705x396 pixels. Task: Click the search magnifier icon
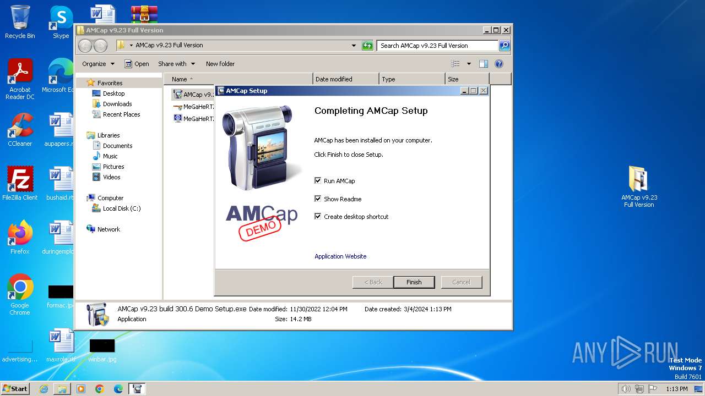pos(504,46)
